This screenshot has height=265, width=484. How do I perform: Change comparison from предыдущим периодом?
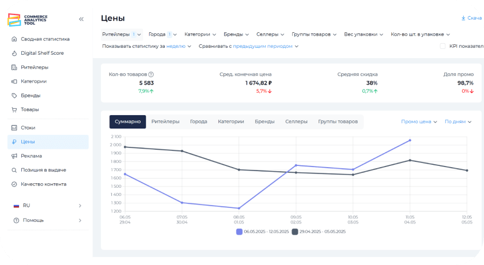coord(266,46)
